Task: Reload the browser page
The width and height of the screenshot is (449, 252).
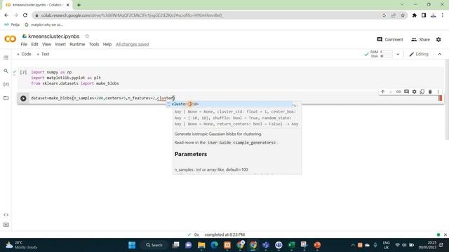Action: (25, 15)
